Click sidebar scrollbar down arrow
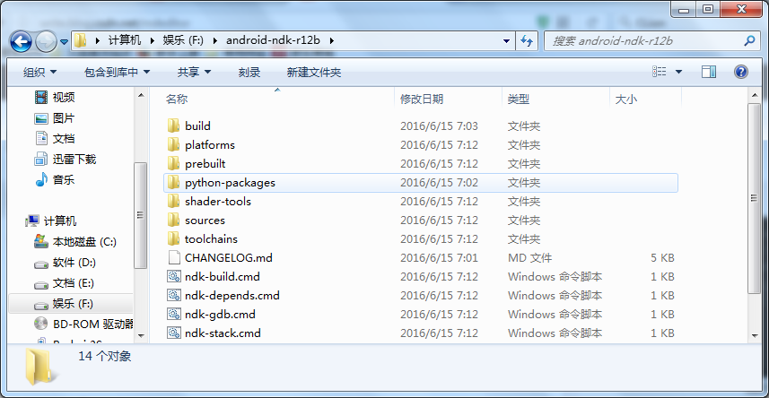 pyautogui.click(x=141, y=335)
